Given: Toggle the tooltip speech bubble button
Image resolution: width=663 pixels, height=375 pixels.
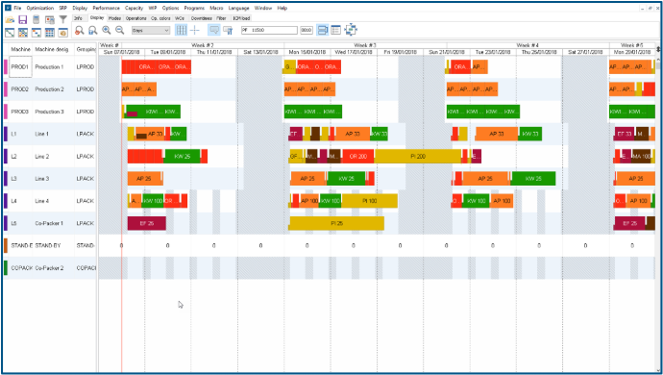Looking at the screenshot, I should [214, 30].
